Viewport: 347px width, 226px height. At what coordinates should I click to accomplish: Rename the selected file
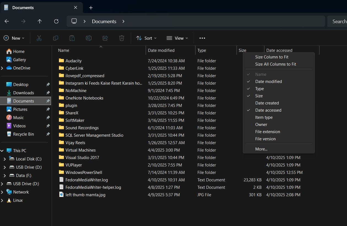(x=88, y=38)
